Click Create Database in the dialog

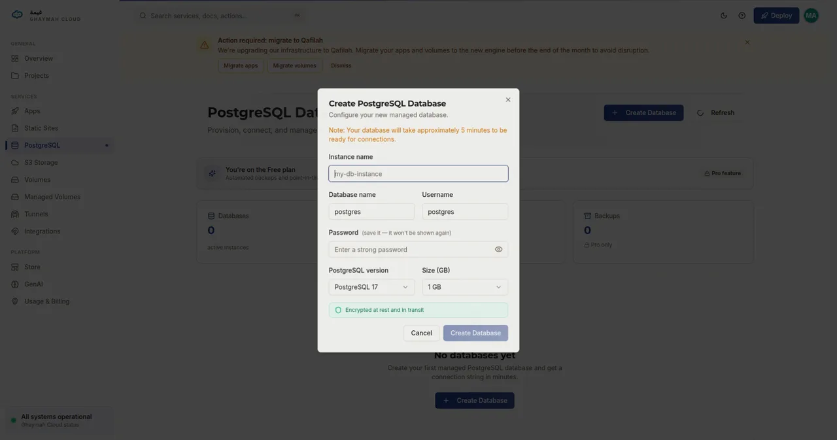point(475,333)
